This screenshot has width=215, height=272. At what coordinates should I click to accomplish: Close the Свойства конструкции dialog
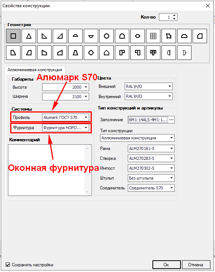pos(208,6)
